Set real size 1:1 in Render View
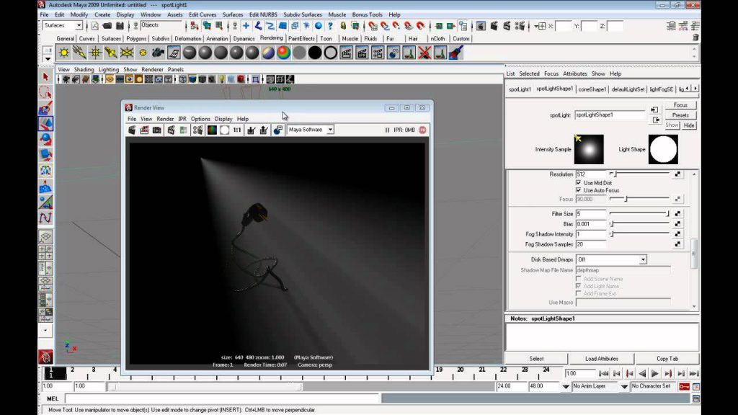This screenshot has width=738, height=415. coord(237,130)
